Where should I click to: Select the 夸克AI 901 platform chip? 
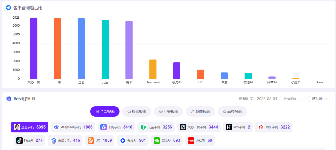[133, 140]
